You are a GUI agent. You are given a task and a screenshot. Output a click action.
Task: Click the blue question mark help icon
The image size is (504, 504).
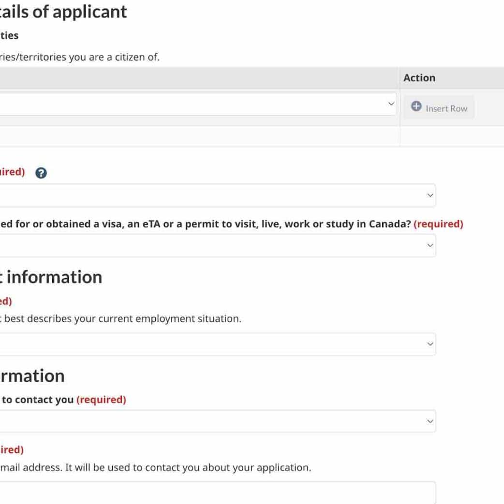point(41,173)
